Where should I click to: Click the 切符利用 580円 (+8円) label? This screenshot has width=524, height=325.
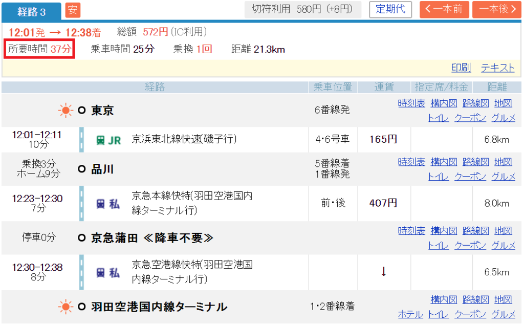tap(302, 9)
